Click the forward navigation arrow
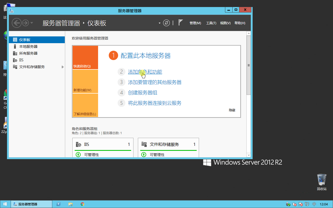Image resolution: width=333 pixels, height=208 pixels. point(25,23)
